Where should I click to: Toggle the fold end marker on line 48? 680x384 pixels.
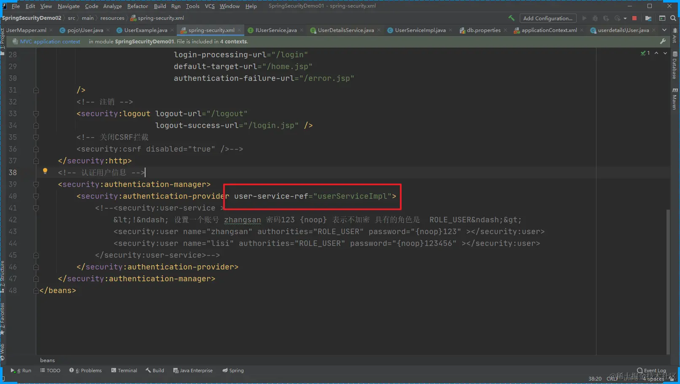click(36, 291)
